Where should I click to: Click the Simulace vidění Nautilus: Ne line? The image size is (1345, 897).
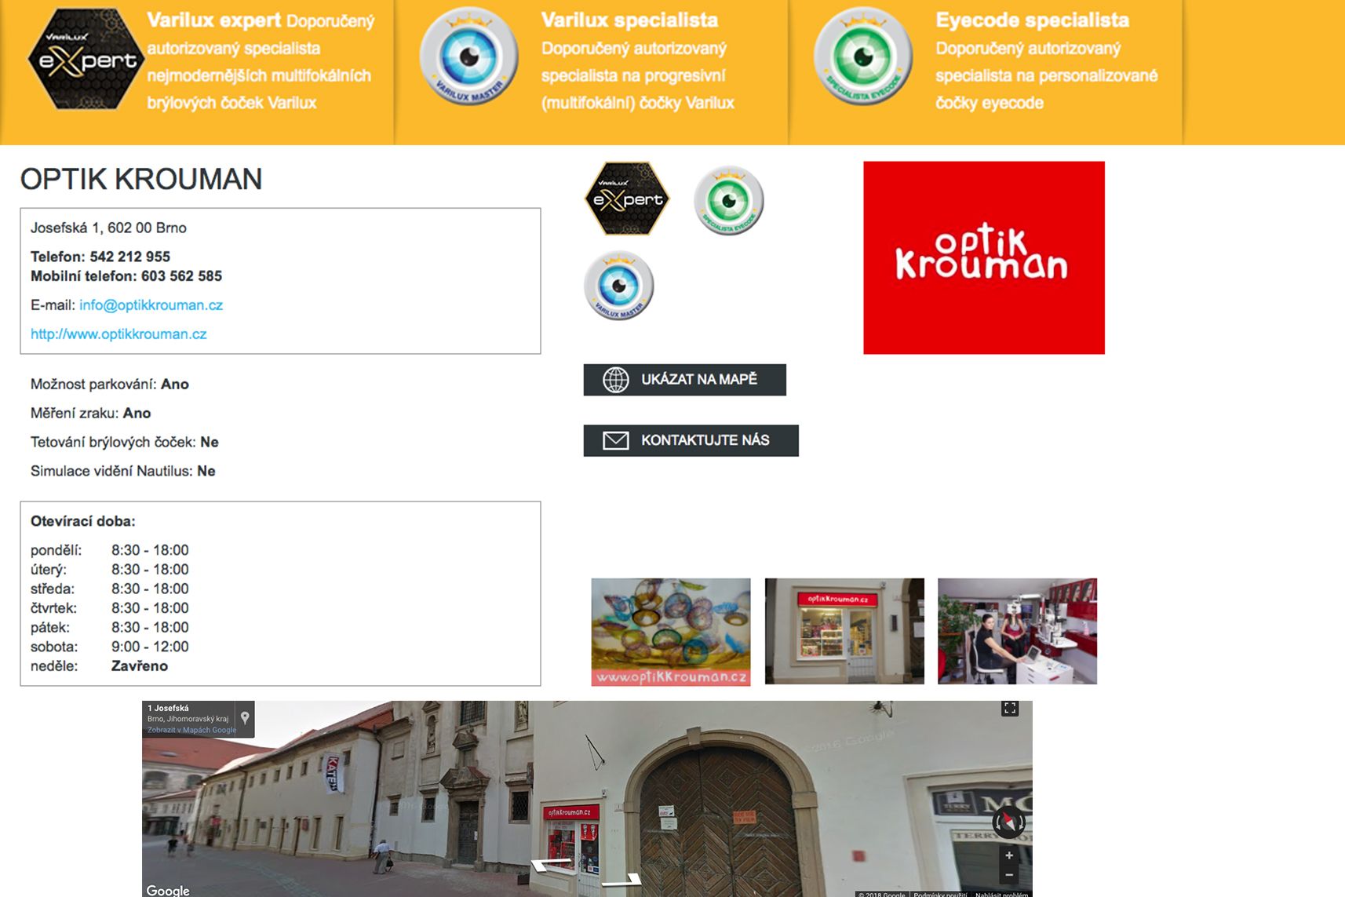click(123, 472)
